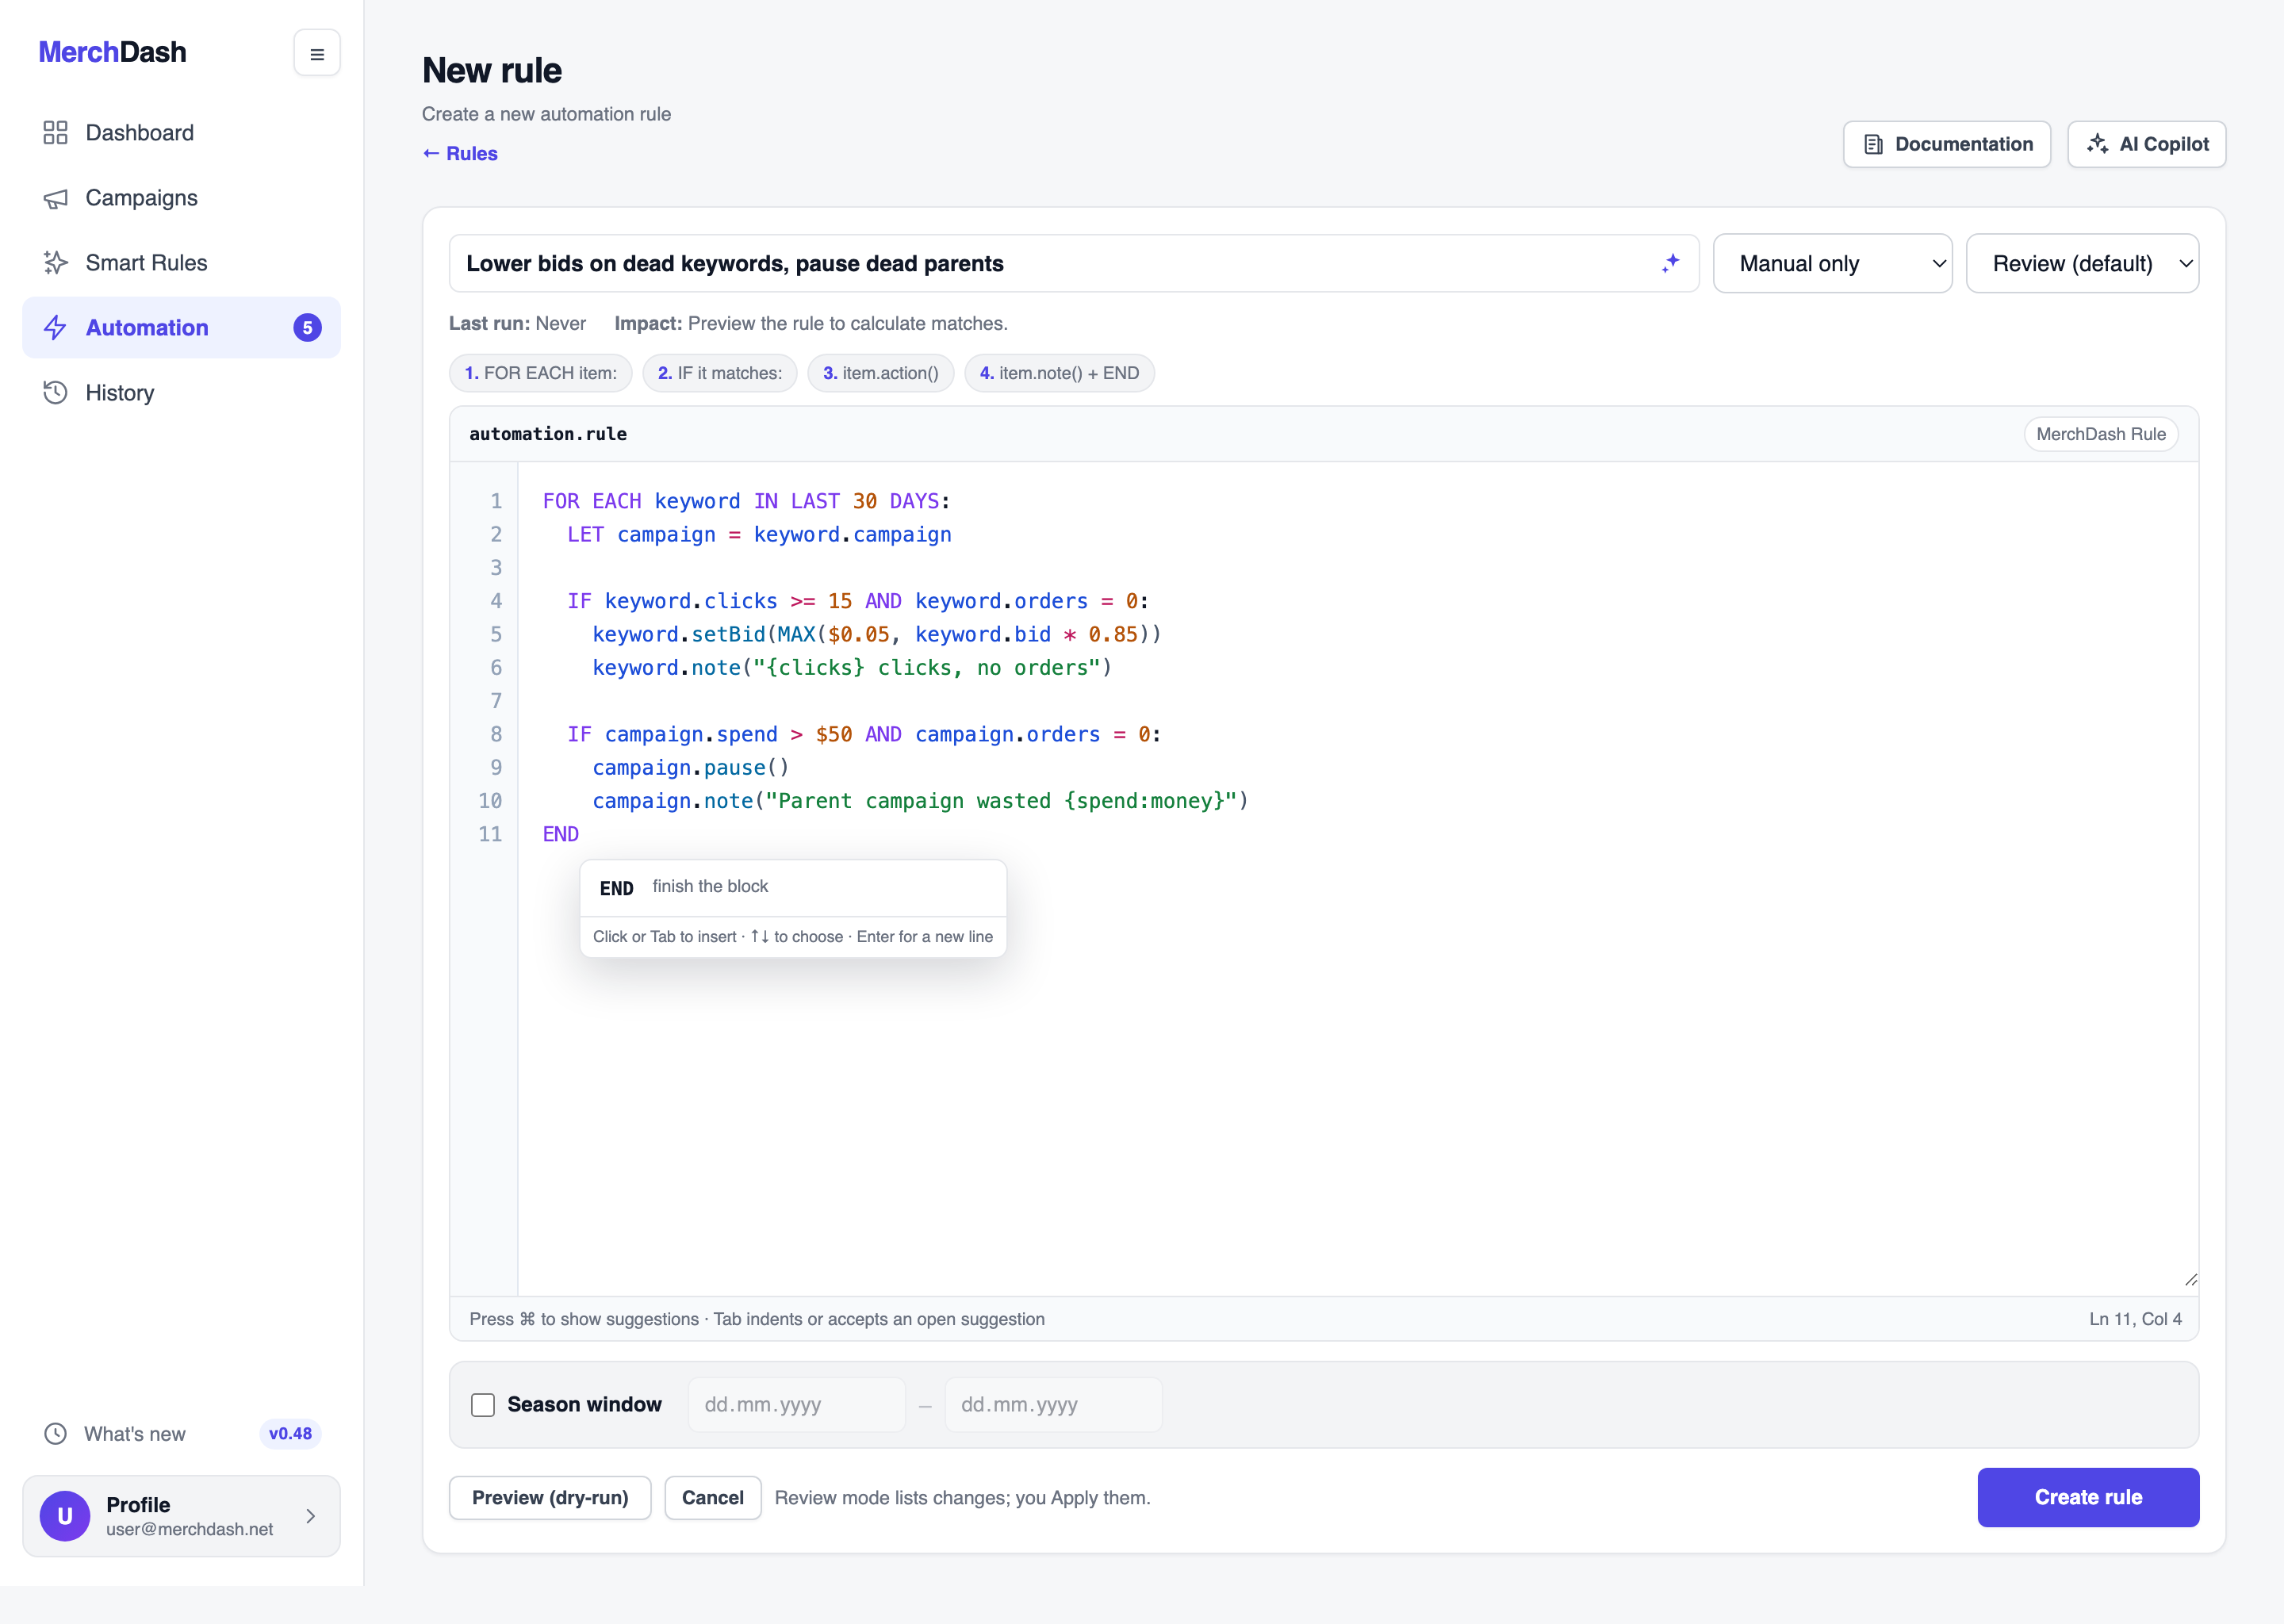The height and width of the screenshot is (1624, 2284).
Task: Cancel the new rule
Action: pos(712,1497)
